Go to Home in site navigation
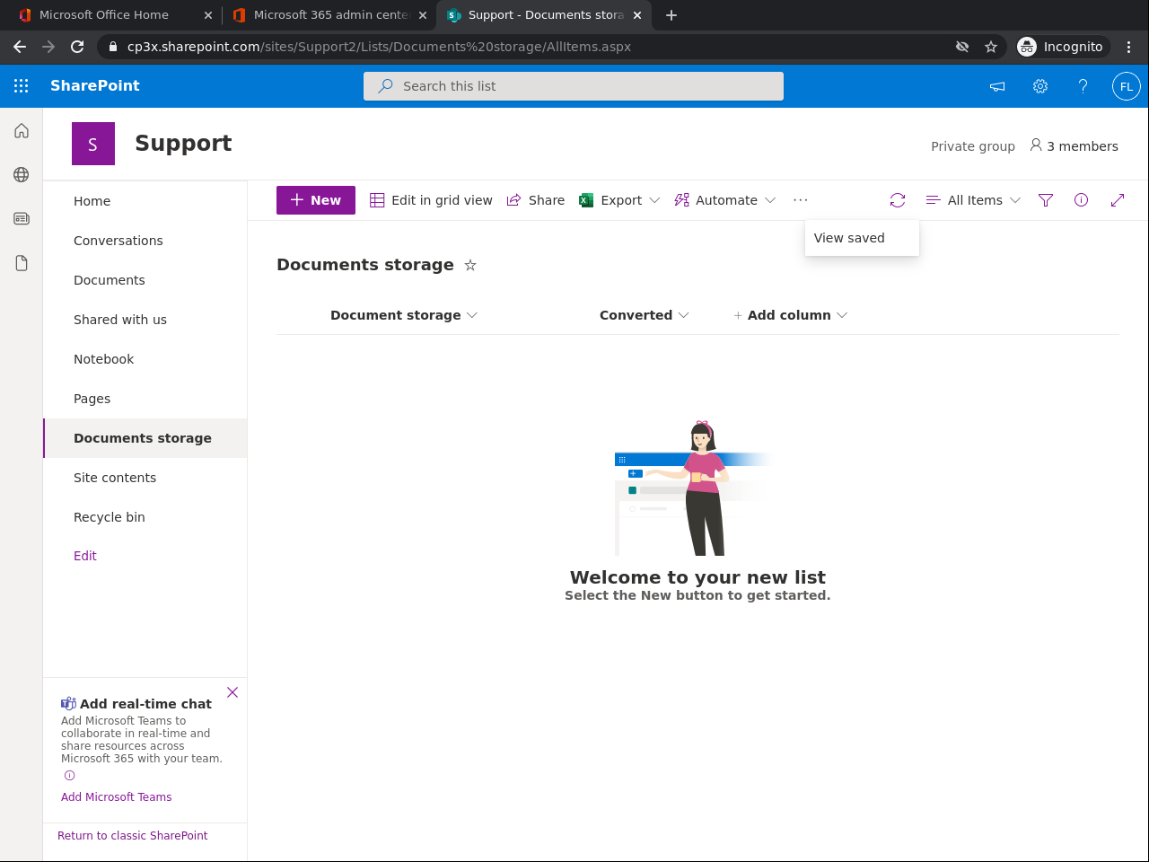 pyautogui.click(x=92, y=201)
